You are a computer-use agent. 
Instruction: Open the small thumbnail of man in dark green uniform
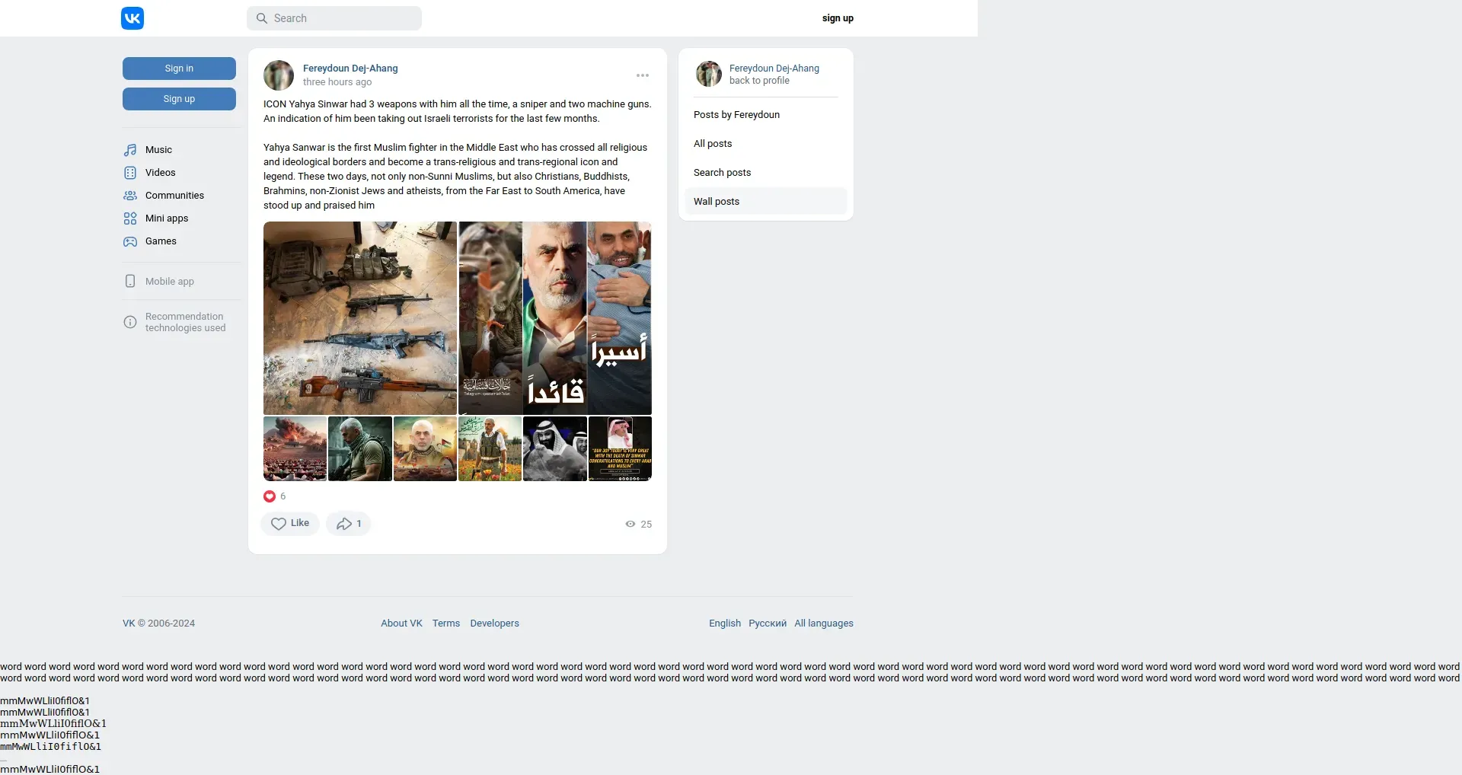[360, 448]
